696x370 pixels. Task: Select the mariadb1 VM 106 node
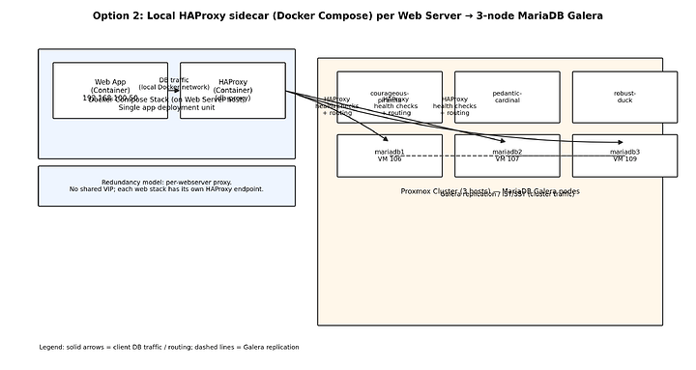click(390, 156)
